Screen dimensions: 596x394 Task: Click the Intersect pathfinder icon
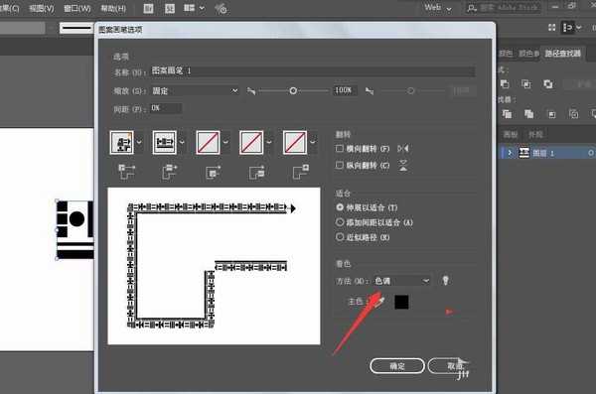(x=547, y=83)
